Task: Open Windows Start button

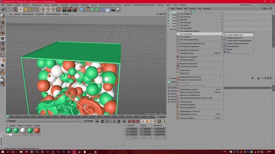Action: [3, 152]
